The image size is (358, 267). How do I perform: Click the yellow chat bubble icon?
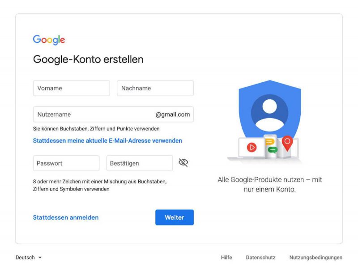point(270,142)
